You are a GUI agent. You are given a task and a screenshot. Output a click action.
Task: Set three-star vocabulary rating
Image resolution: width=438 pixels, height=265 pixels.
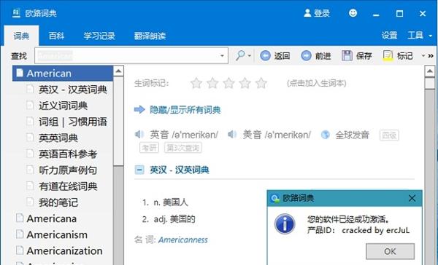(x=228, y=83)
